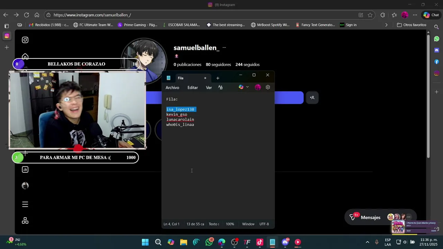
Task: Click Ln 4, Col 1 in status bar
Action: 172,224
